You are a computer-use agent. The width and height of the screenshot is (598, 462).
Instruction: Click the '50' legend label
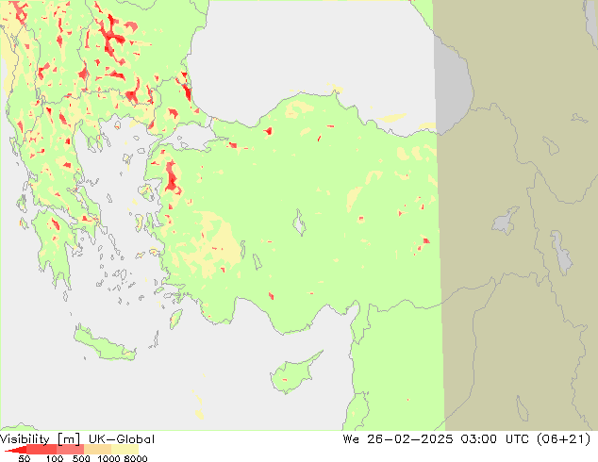[x=25, y=458]
